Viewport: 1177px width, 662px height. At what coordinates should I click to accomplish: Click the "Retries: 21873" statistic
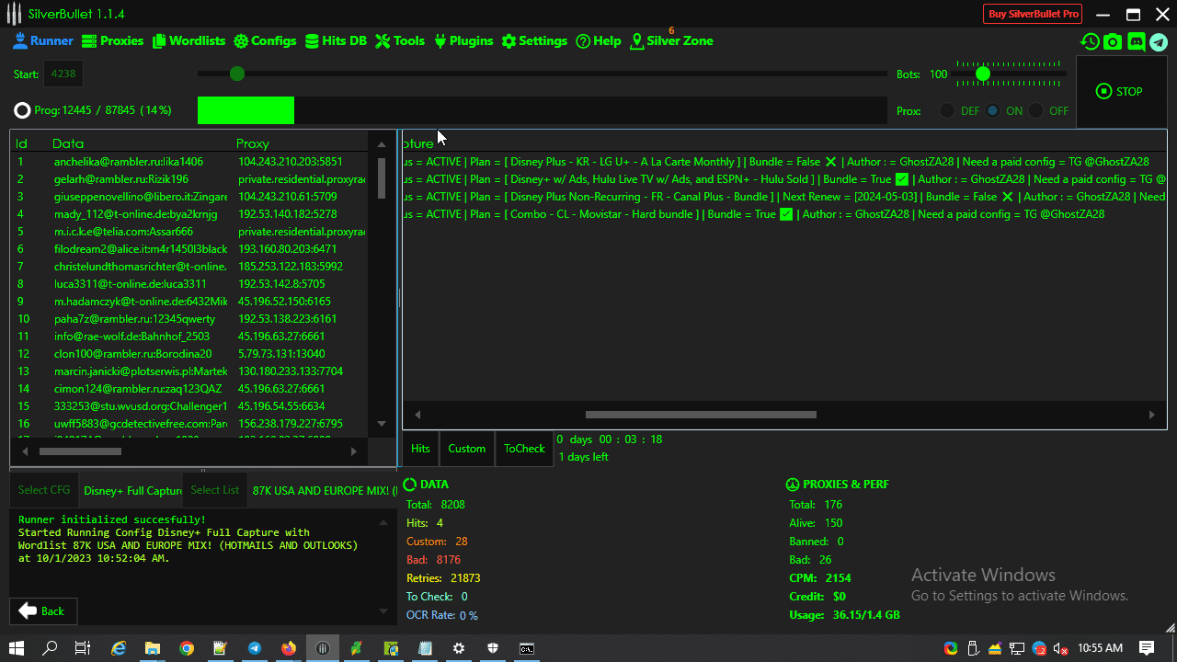pos(443,578)
